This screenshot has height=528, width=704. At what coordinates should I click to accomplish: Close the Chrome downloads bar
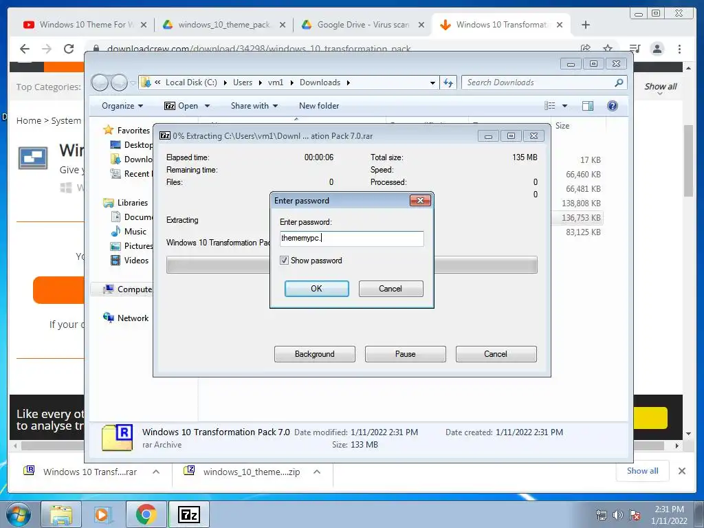pos(681,471)
